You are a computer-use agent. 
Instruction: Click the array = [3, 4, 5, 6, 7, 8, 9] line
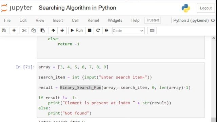click(x=74, y=67)
